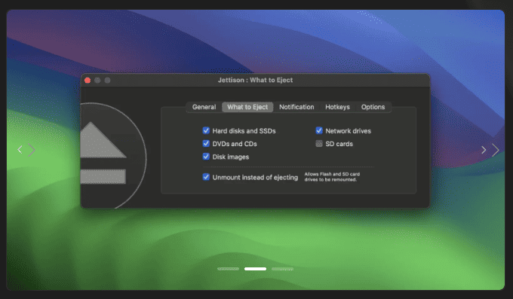The width and height of the screenshot is (513, 299).
Task: Jump to the third slide indicator
Action: point(282,269)
